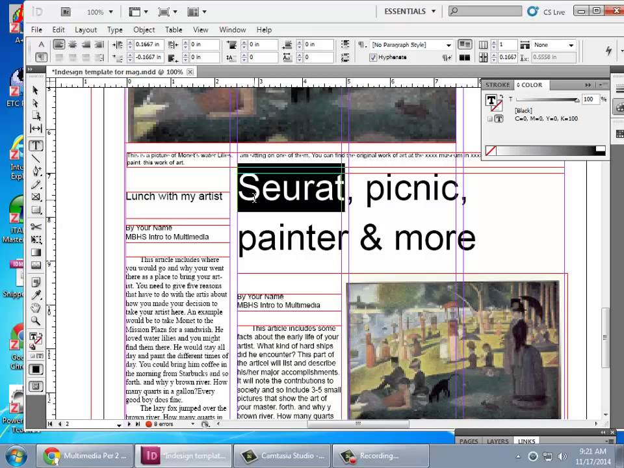The image size is (624, 468).
Task: Select the Page tool
Action: [x=35, y=116]
